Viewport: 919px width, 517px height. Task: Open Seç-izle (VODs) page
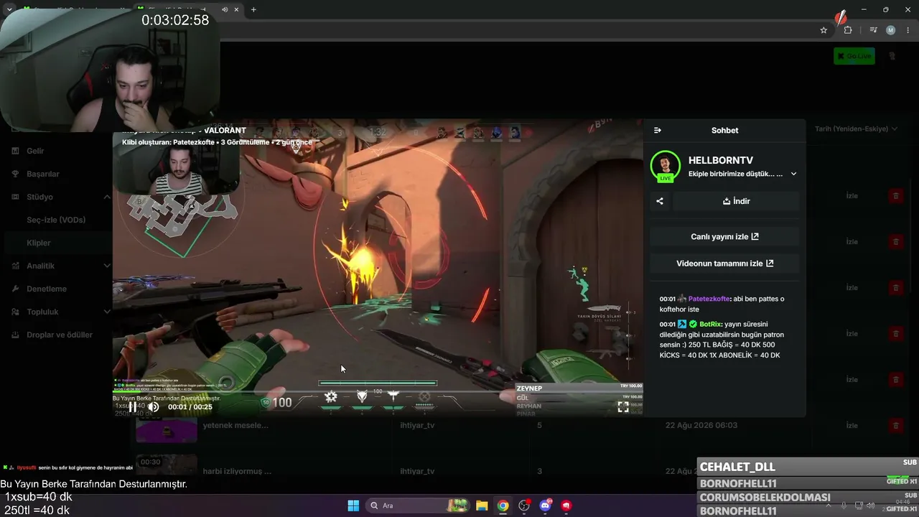tap(56, 220)
